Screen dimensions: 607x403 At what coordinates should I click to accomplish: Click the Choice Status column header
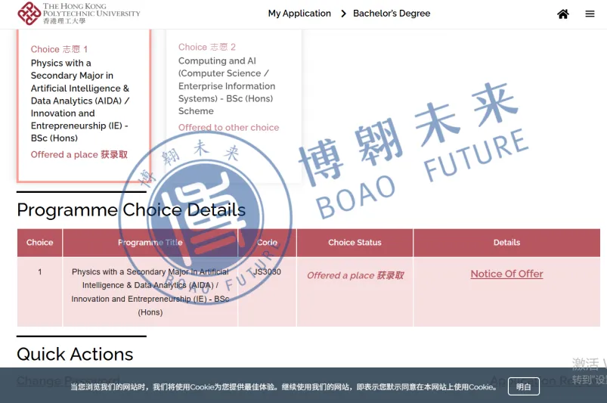coord(355,243)
